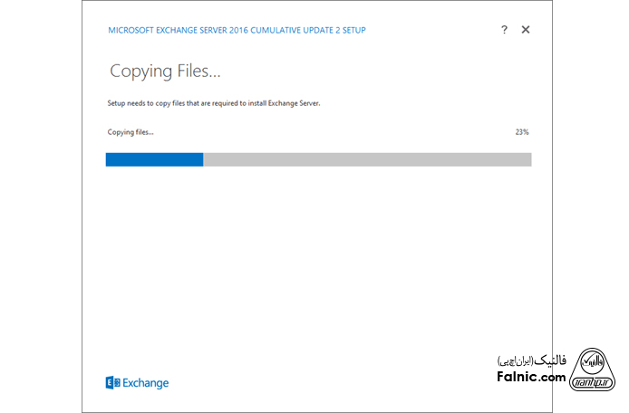The width and height of the screenshot is (629, 413).
Task: Click the blue filled part of progress bar
Action: (x=154, y=159)
